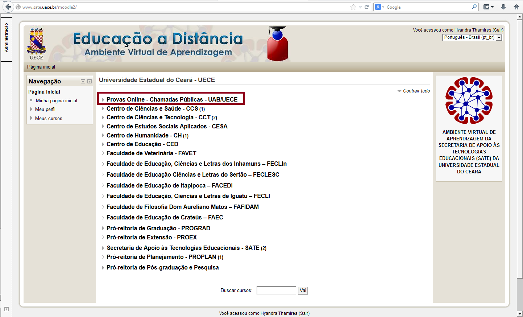
Task: Open Faculdade de Educação de Itapipoca – FACEDI
Action: (x=170, y=185)
